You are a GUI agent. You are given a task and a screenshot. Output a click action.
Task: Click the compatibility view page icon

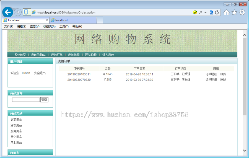coord(211,12)
